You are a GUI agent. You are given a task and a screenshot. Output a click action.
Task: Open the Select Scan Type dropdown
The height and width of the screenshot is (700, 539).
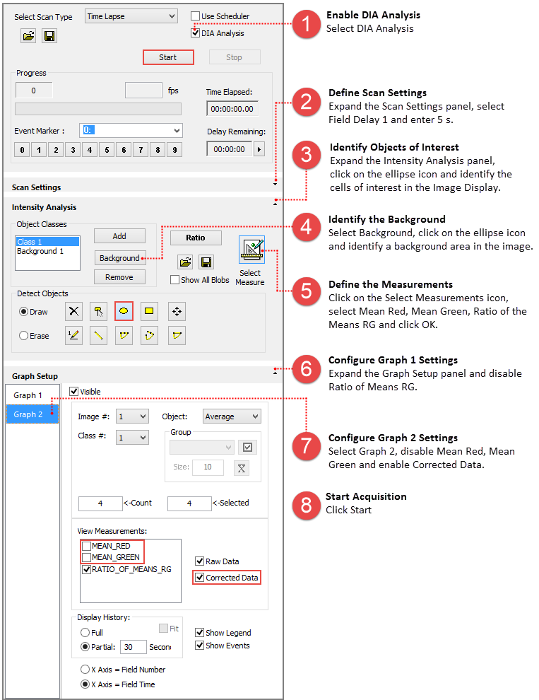click(131, 16)
